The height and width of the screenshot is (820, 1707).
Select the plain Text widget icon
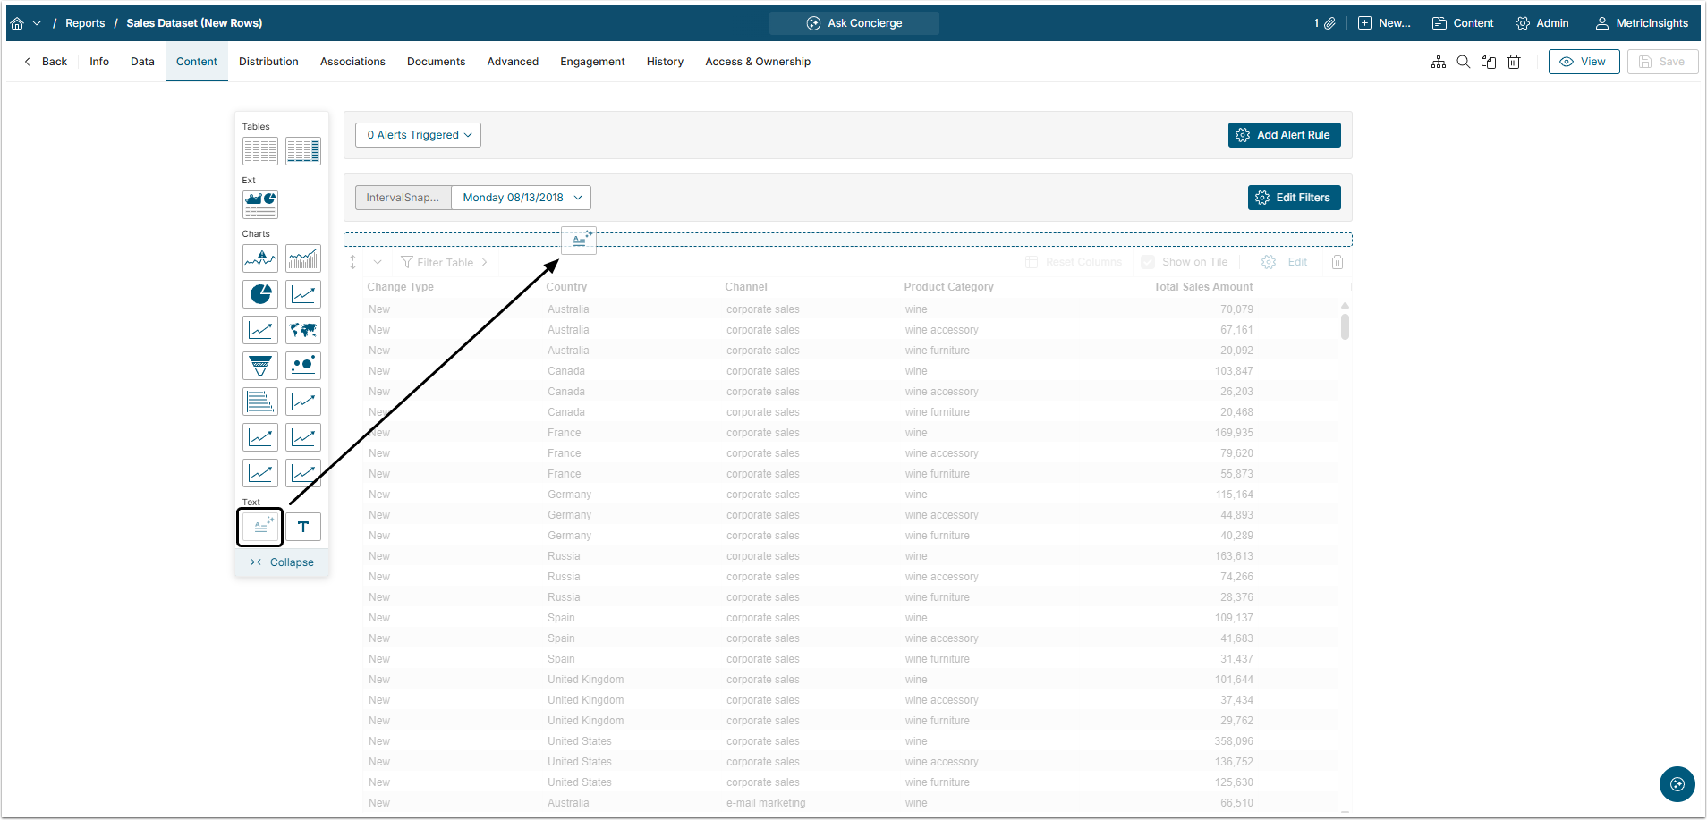(303, 527)
